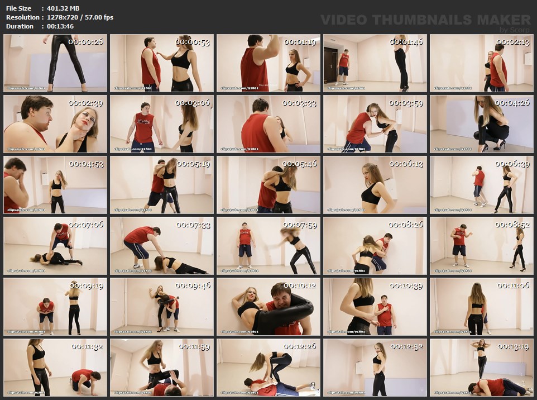This screenshot has width=537, height=400.
Task: Select the frame at 00:07:59
Action: (x=268, y=246)
